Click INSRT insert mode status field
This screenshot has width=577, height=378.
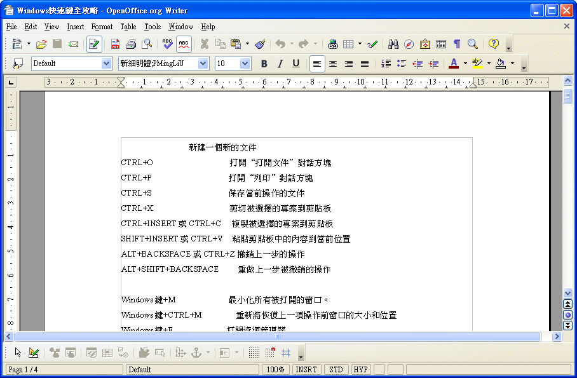click(306, 369)
